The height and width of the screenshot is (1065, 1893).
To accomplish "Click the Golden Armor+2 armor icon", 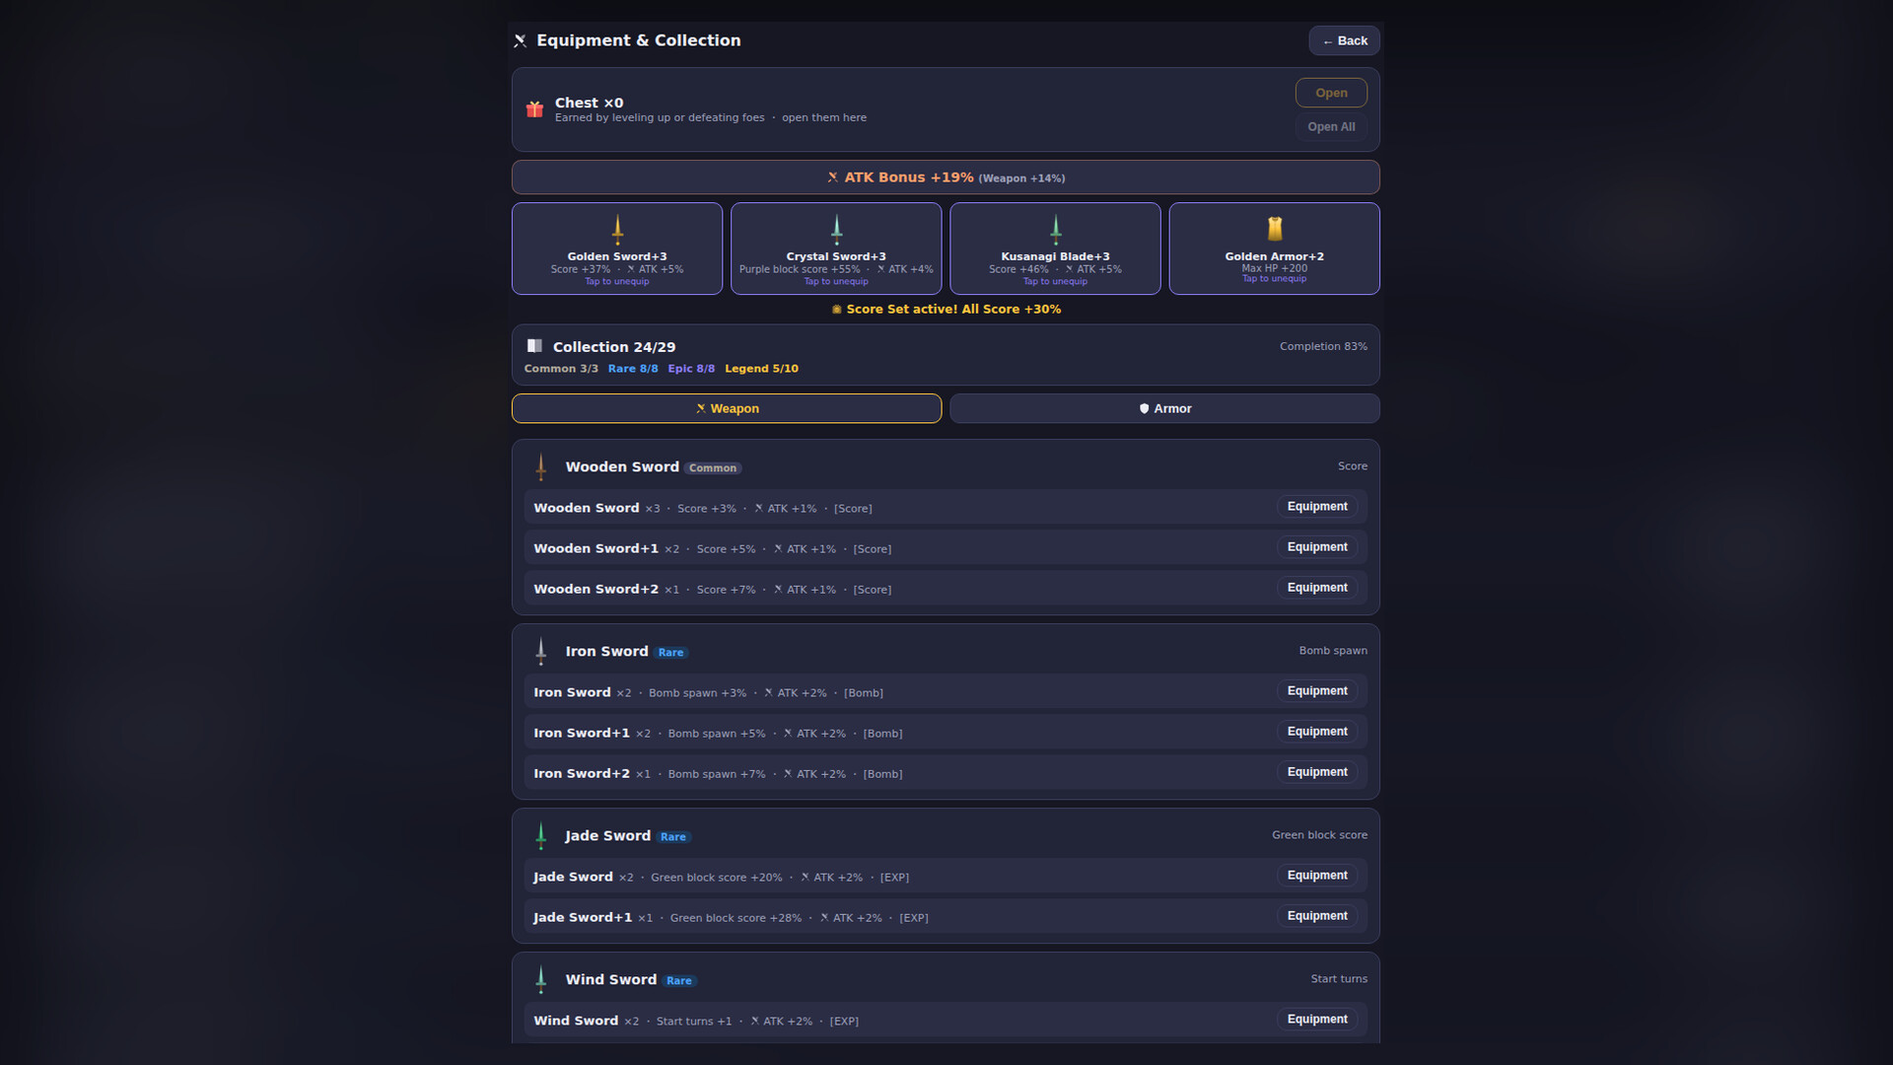I will [1274, 229].
